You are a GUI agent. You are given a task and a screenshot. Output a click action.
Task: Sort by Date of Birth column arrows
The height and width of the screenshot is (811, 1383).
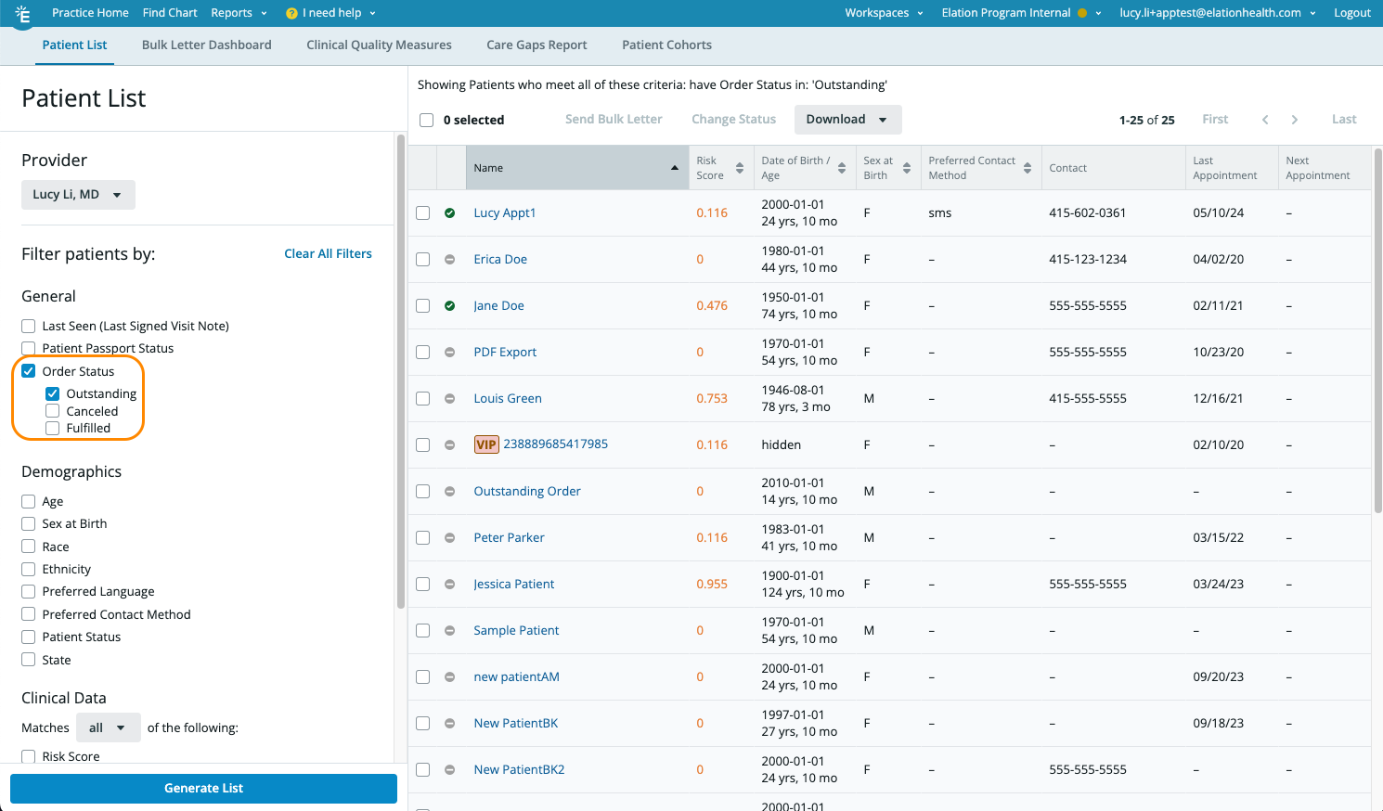pyautogui.click(x=842, y=168)
